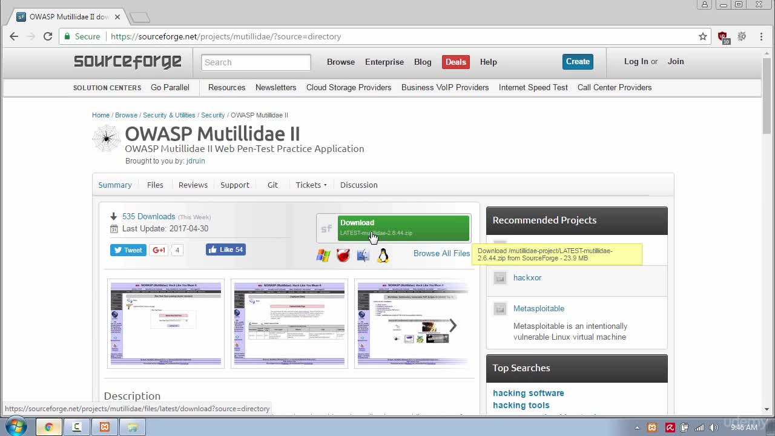Reload the page with refresh icon
Screen dimensions: 775x436
(x=48, y=36)
